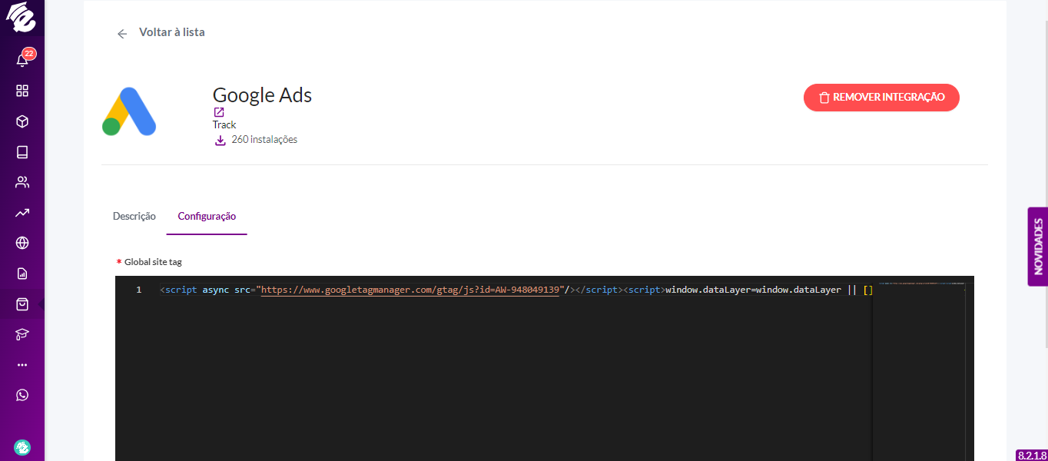Screen dimensions: 1048x461
Task: Open the report file icon in sidebar
Action: point(22,274)
